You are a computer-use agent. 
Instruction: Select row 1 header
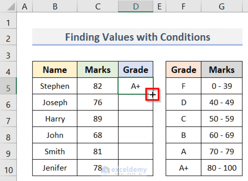pyautogui.click(x=8, y=21)
